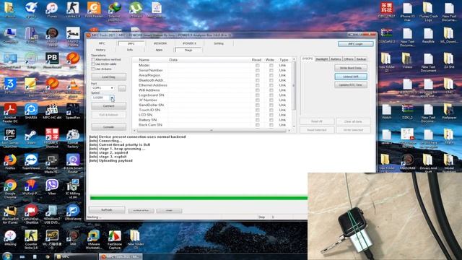
Task: Click the vertical scrollbar of the data table
Action: coord(294,93)
